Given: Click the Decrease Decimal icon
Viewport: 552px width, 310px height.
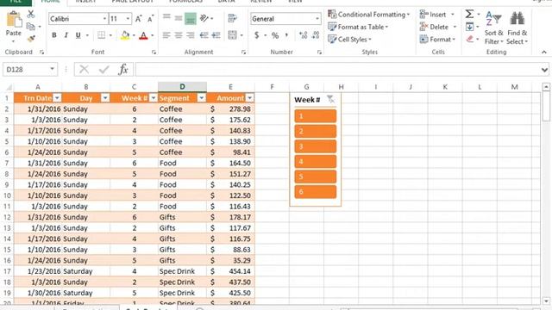Looking at the screenshot, I should pos(316,35).
